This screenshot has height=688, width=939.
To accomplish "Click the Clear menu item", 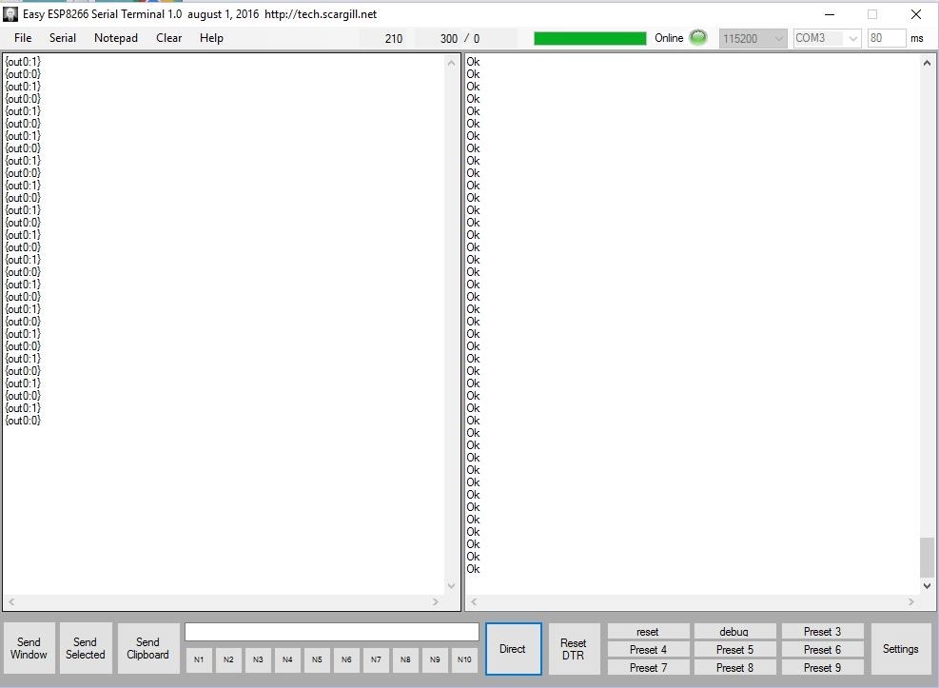I will (169, 38).
